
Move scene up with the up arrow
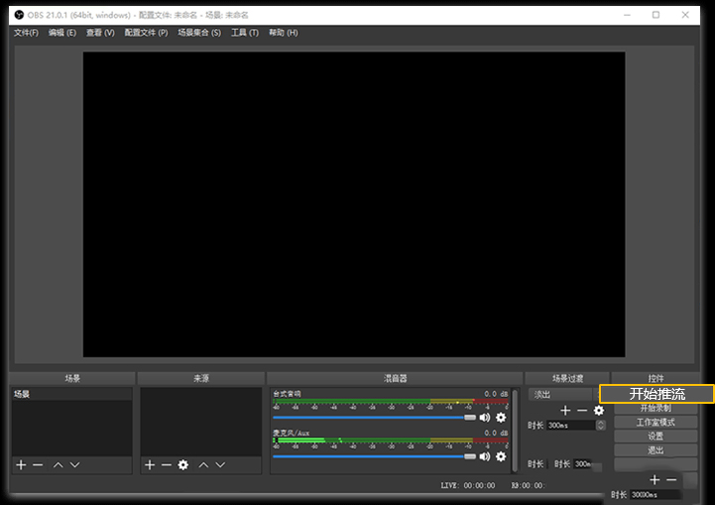click(x=59, y=464)
